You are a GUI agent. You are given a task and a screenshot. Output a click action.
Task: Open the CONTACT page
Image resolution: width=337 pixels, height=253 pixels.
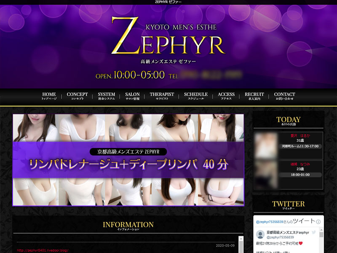[x=285, y=96]
